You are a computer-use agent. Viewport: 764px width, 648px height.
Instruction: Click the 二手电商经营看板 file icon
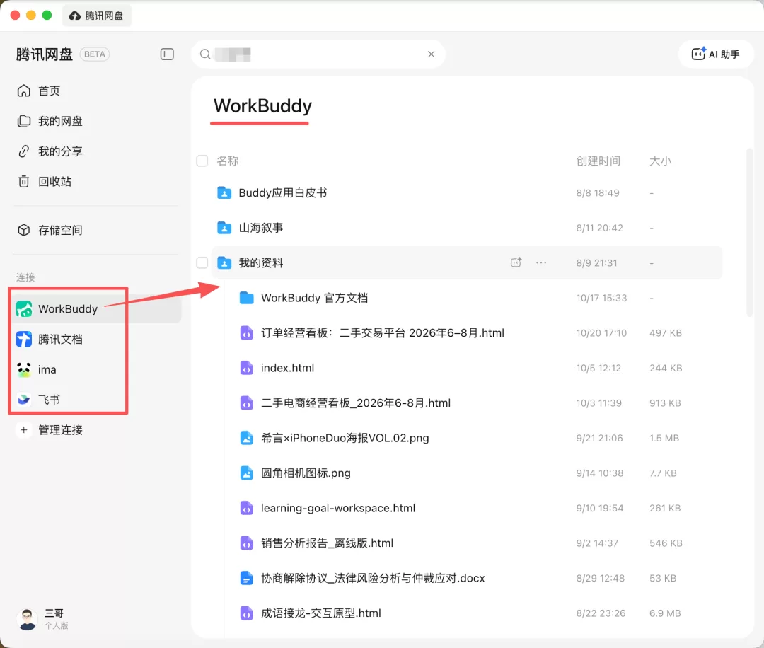point(247,403)
